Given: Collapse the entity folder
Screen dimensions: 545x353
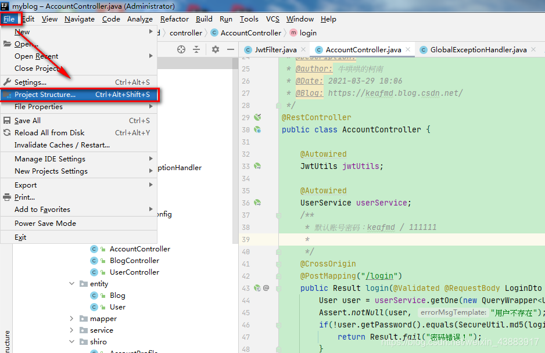Looking at the screenshot, I should click(71, 283).
